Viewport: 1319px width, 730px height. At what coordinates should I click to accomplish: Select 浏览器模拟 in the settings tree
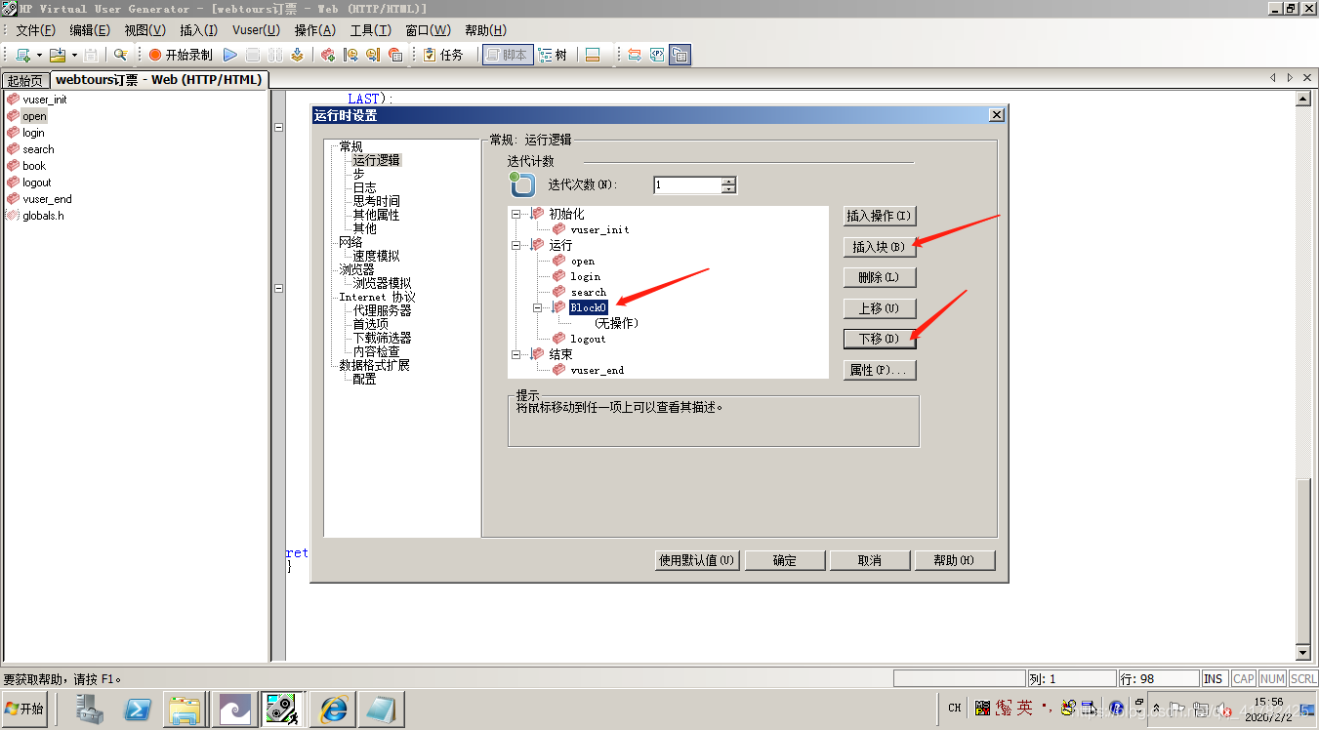(382, 283)
